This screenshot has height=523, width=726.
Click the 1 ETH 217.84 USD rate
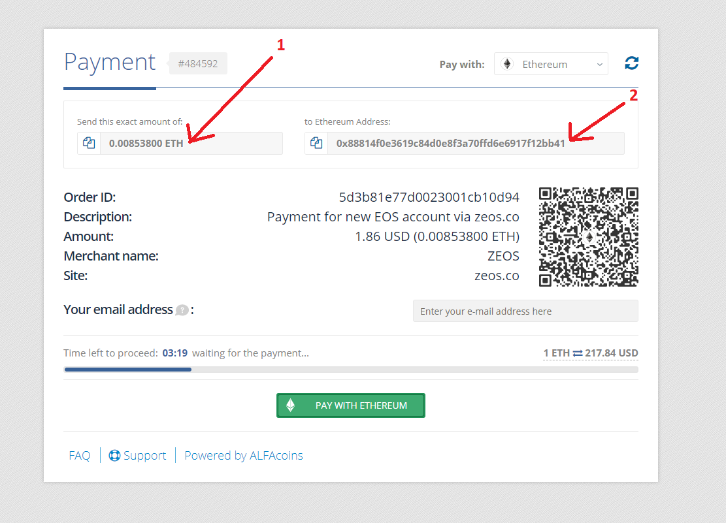(x=590, y=353)
